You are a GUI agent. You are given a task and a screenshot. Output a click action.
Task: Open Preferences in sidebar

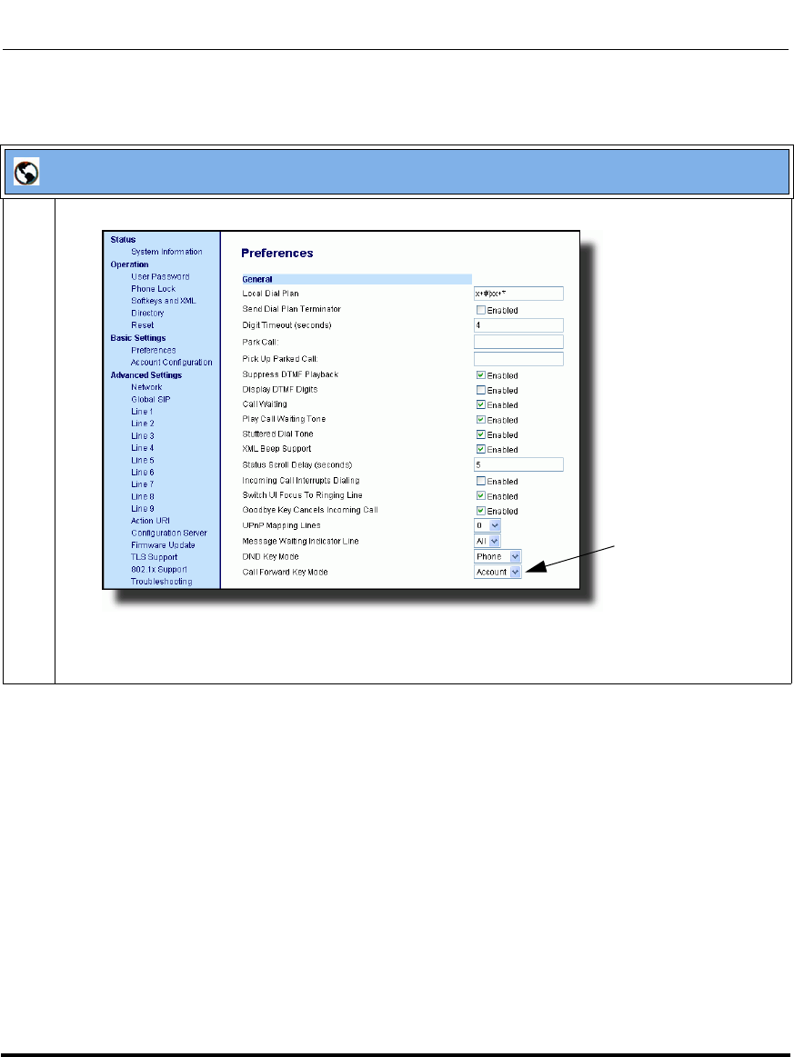154,351
